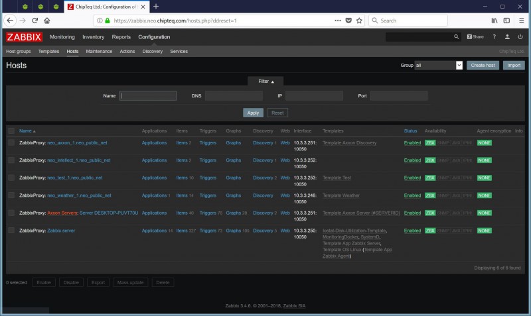Screen dimensions: 531x316
Task: Go to Discovery submenu
Action: tap(153, 52)
